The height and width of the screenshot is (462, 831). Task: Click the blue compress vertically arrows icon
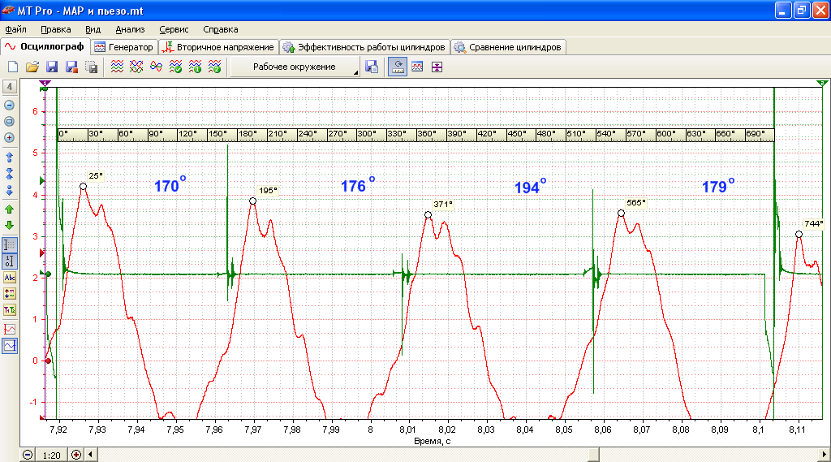coord(9,174)
